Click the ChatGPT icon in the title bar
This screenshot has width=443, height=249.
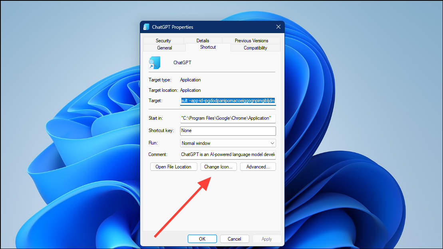[146, 27]
